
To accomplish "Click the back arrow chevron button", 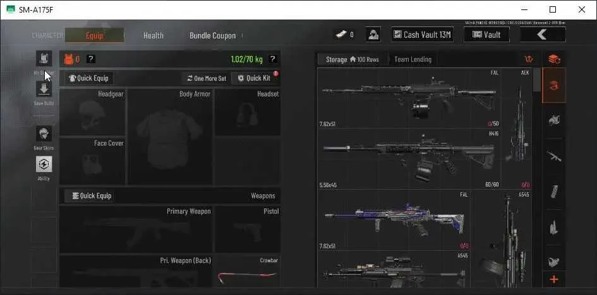I will [543, 35].
